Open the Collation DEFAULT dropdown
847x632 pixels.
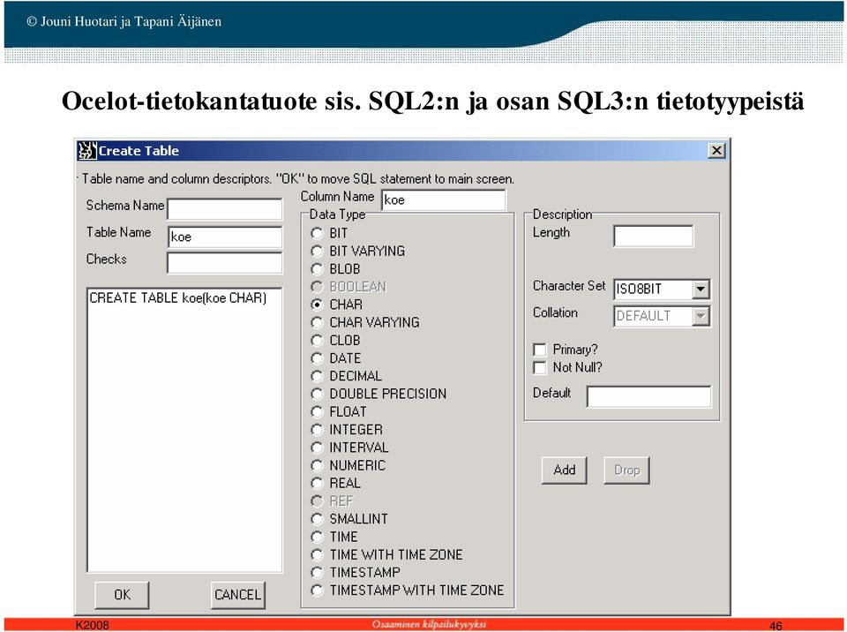[701, 316]
